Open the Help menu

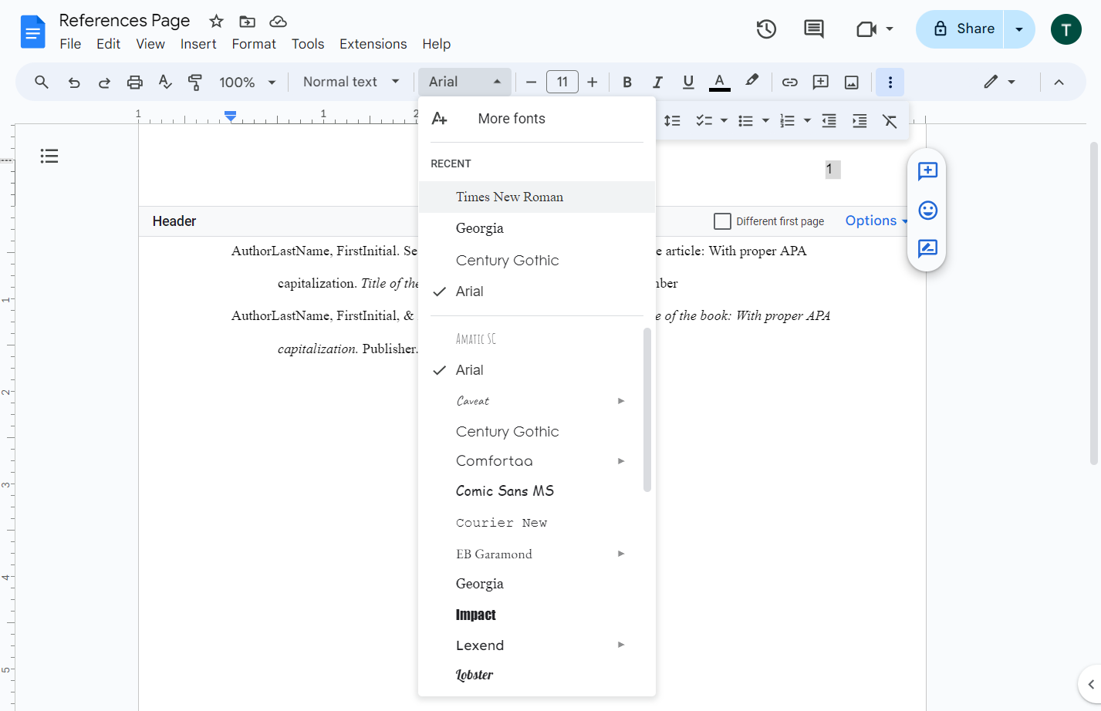coord(436,44)
